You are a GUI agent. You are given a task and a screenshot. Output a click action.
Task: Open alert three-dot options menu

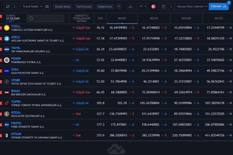[171, 7]
